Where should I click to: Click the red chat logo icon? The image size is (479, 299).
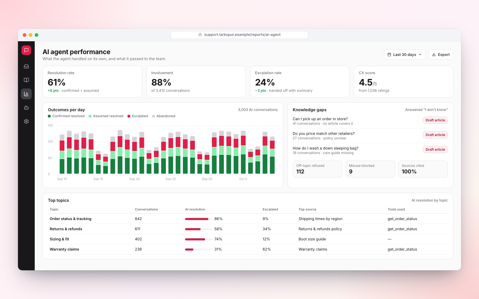click(x=26, y=50)
